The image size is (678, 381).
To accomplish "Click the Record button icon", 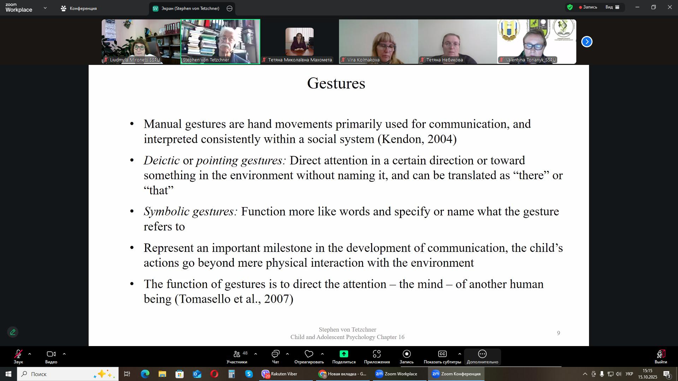I will (x=406, y=354).
